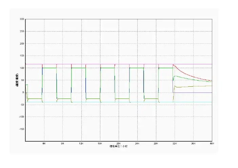Select the 4H time axis label
Image resolution: width=238 pixels, height=168 pixels.
coord(44,143)
